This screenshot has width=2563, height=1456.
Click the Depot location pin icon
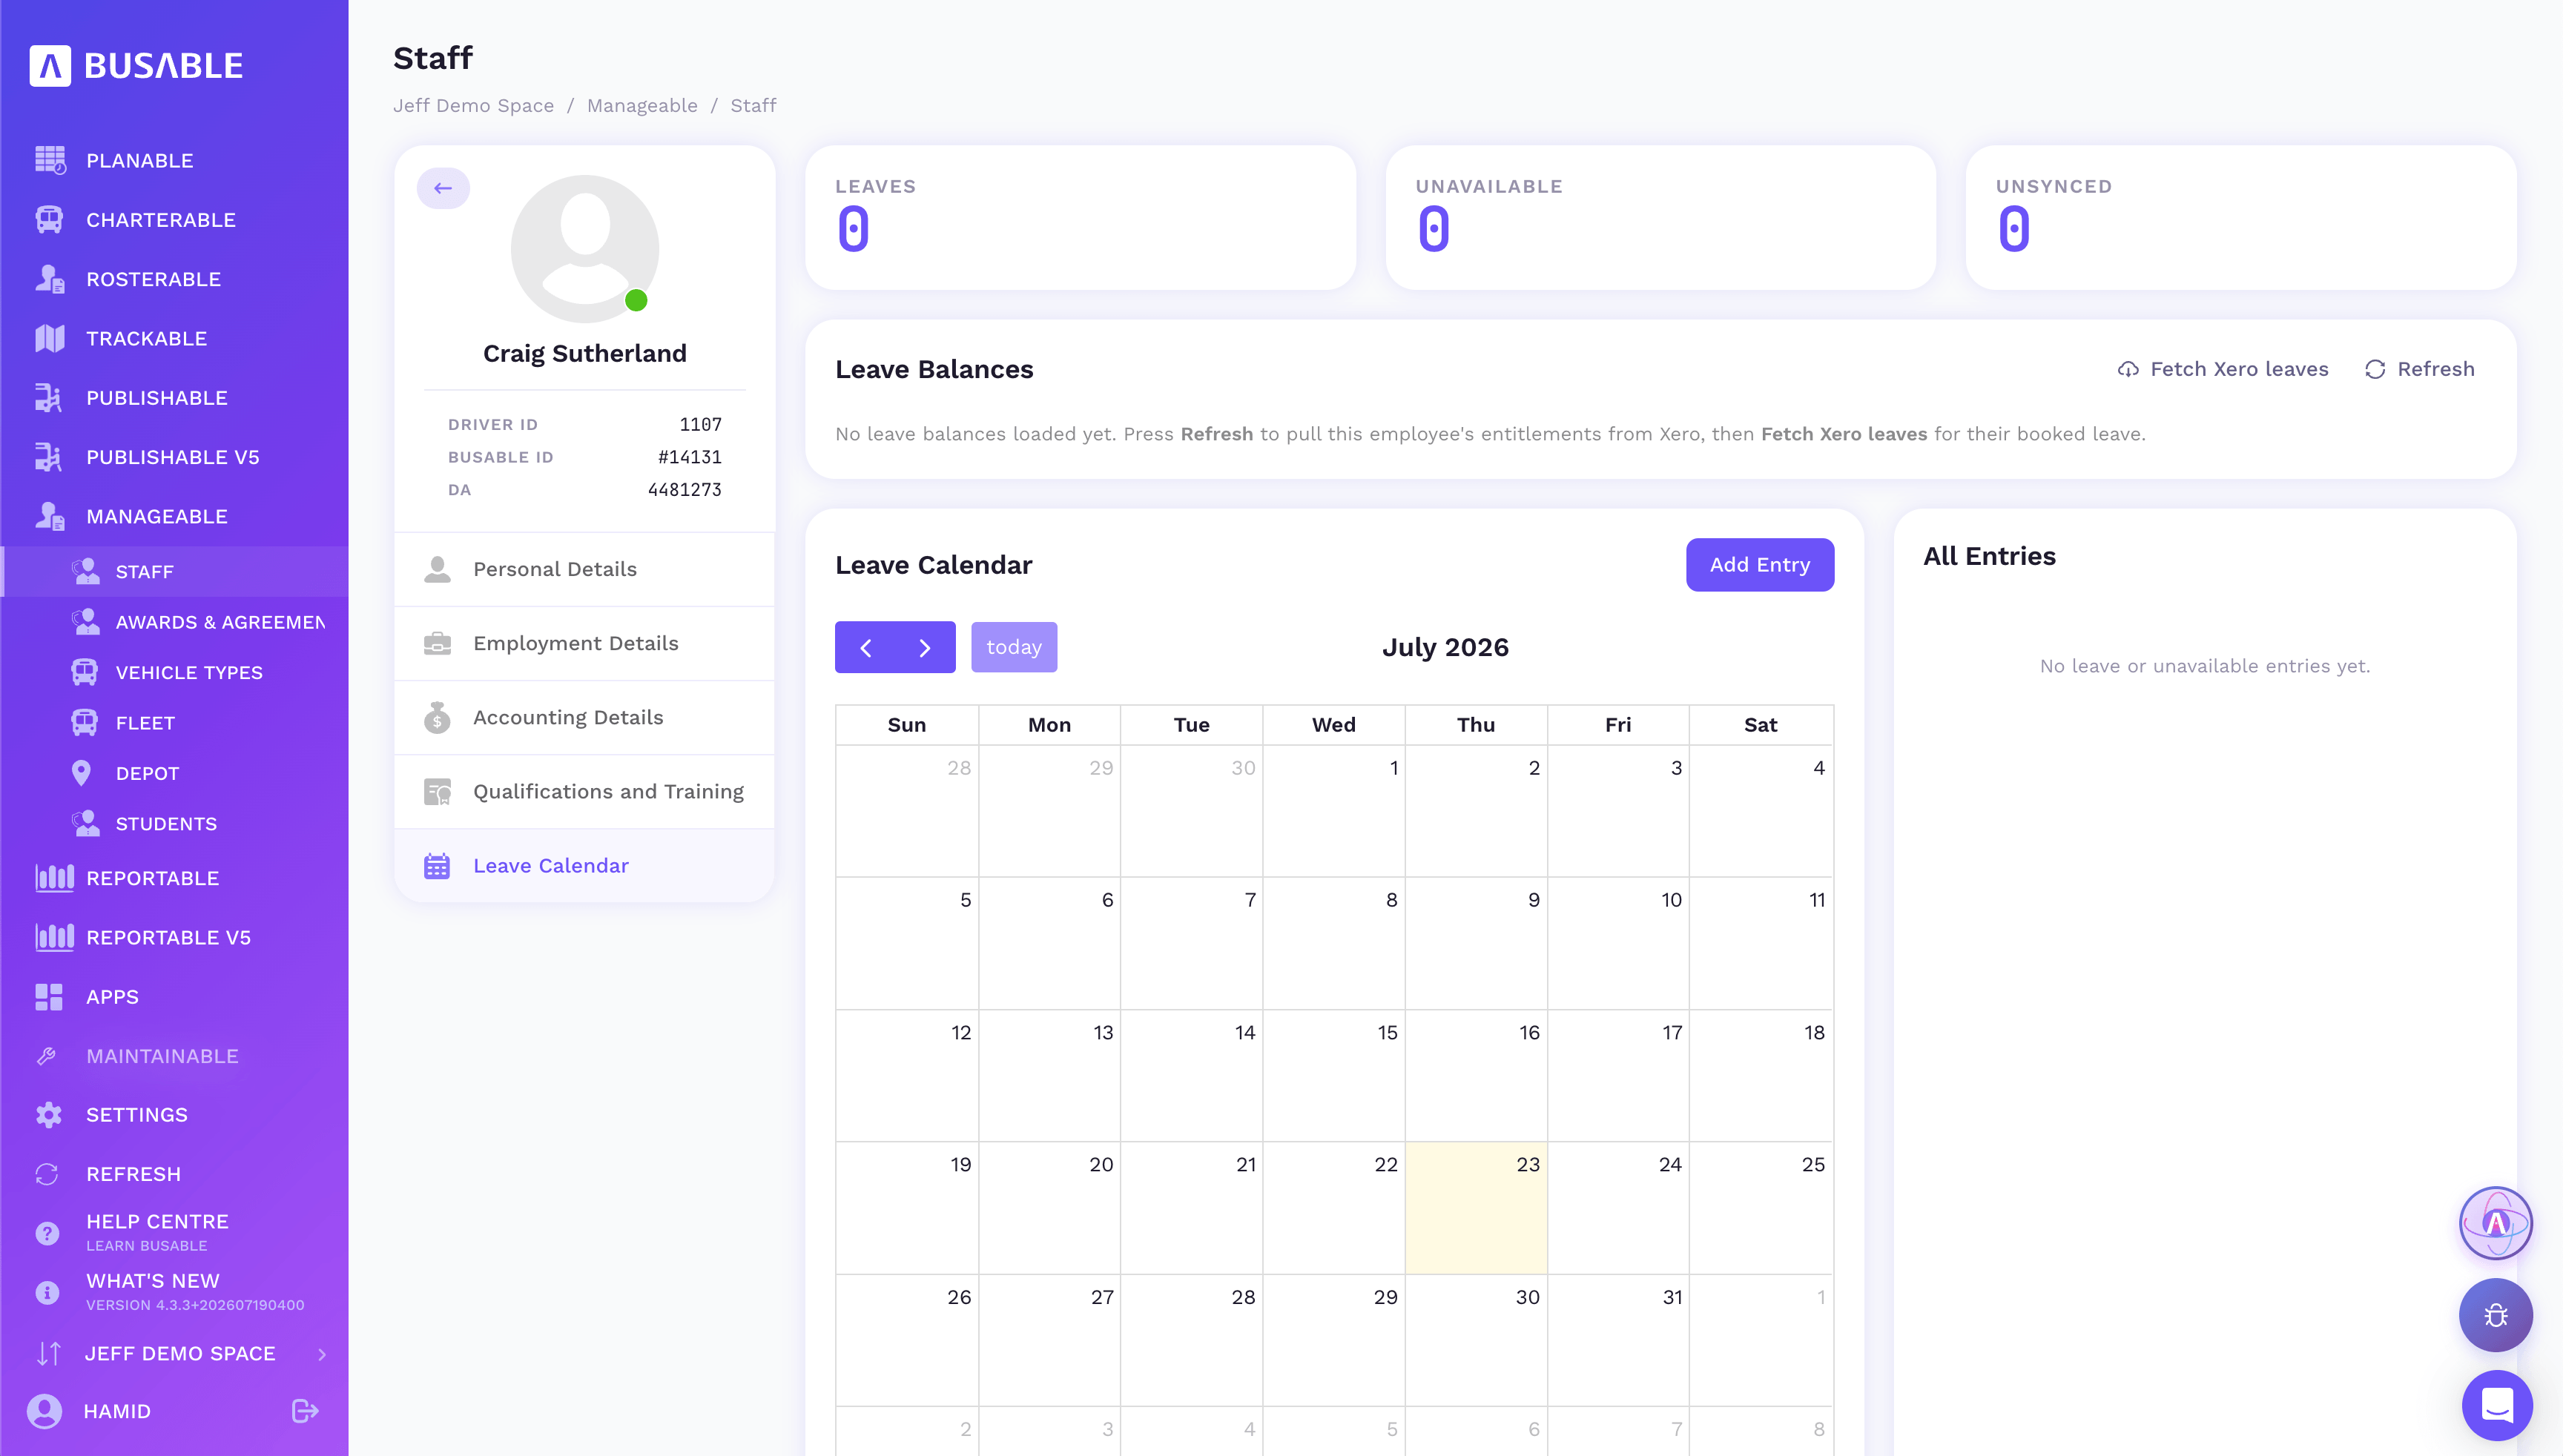pos(82,773)
